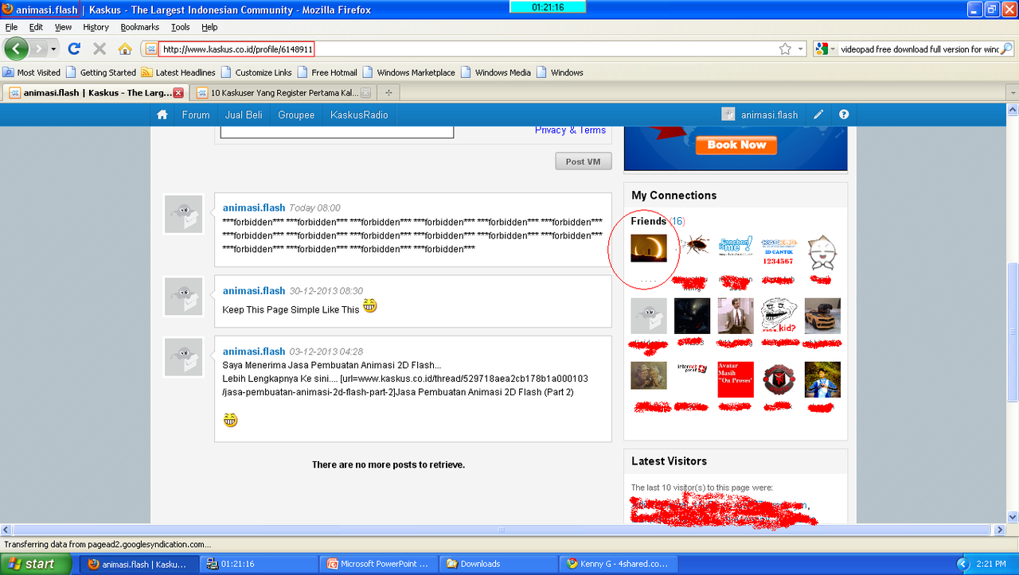Open Forum in Kaskus navbar
The image size is (1019, 575).
tap(196, 115)
